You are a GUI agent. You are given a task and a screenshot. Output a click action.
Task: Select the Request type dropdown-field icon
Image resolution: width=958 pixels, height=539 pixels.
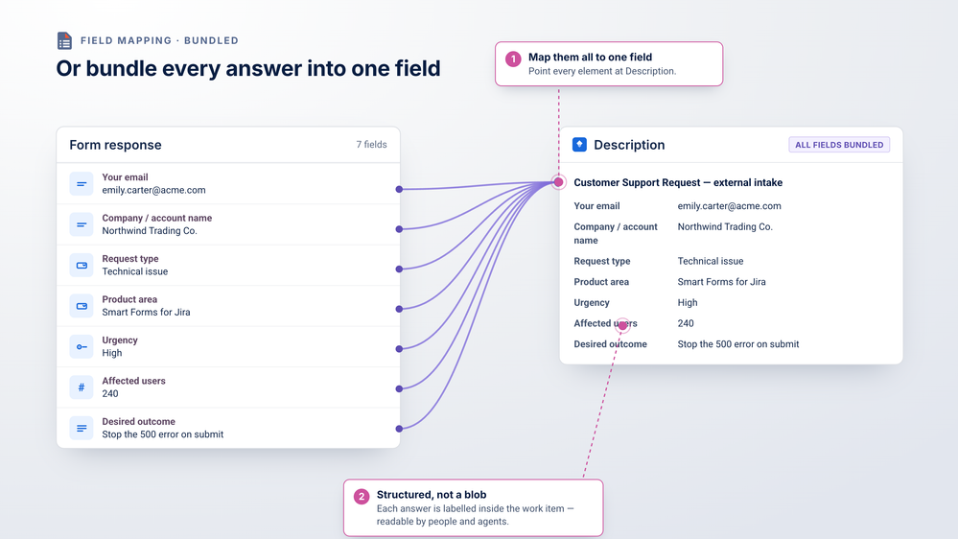click(x=82, y=266)
